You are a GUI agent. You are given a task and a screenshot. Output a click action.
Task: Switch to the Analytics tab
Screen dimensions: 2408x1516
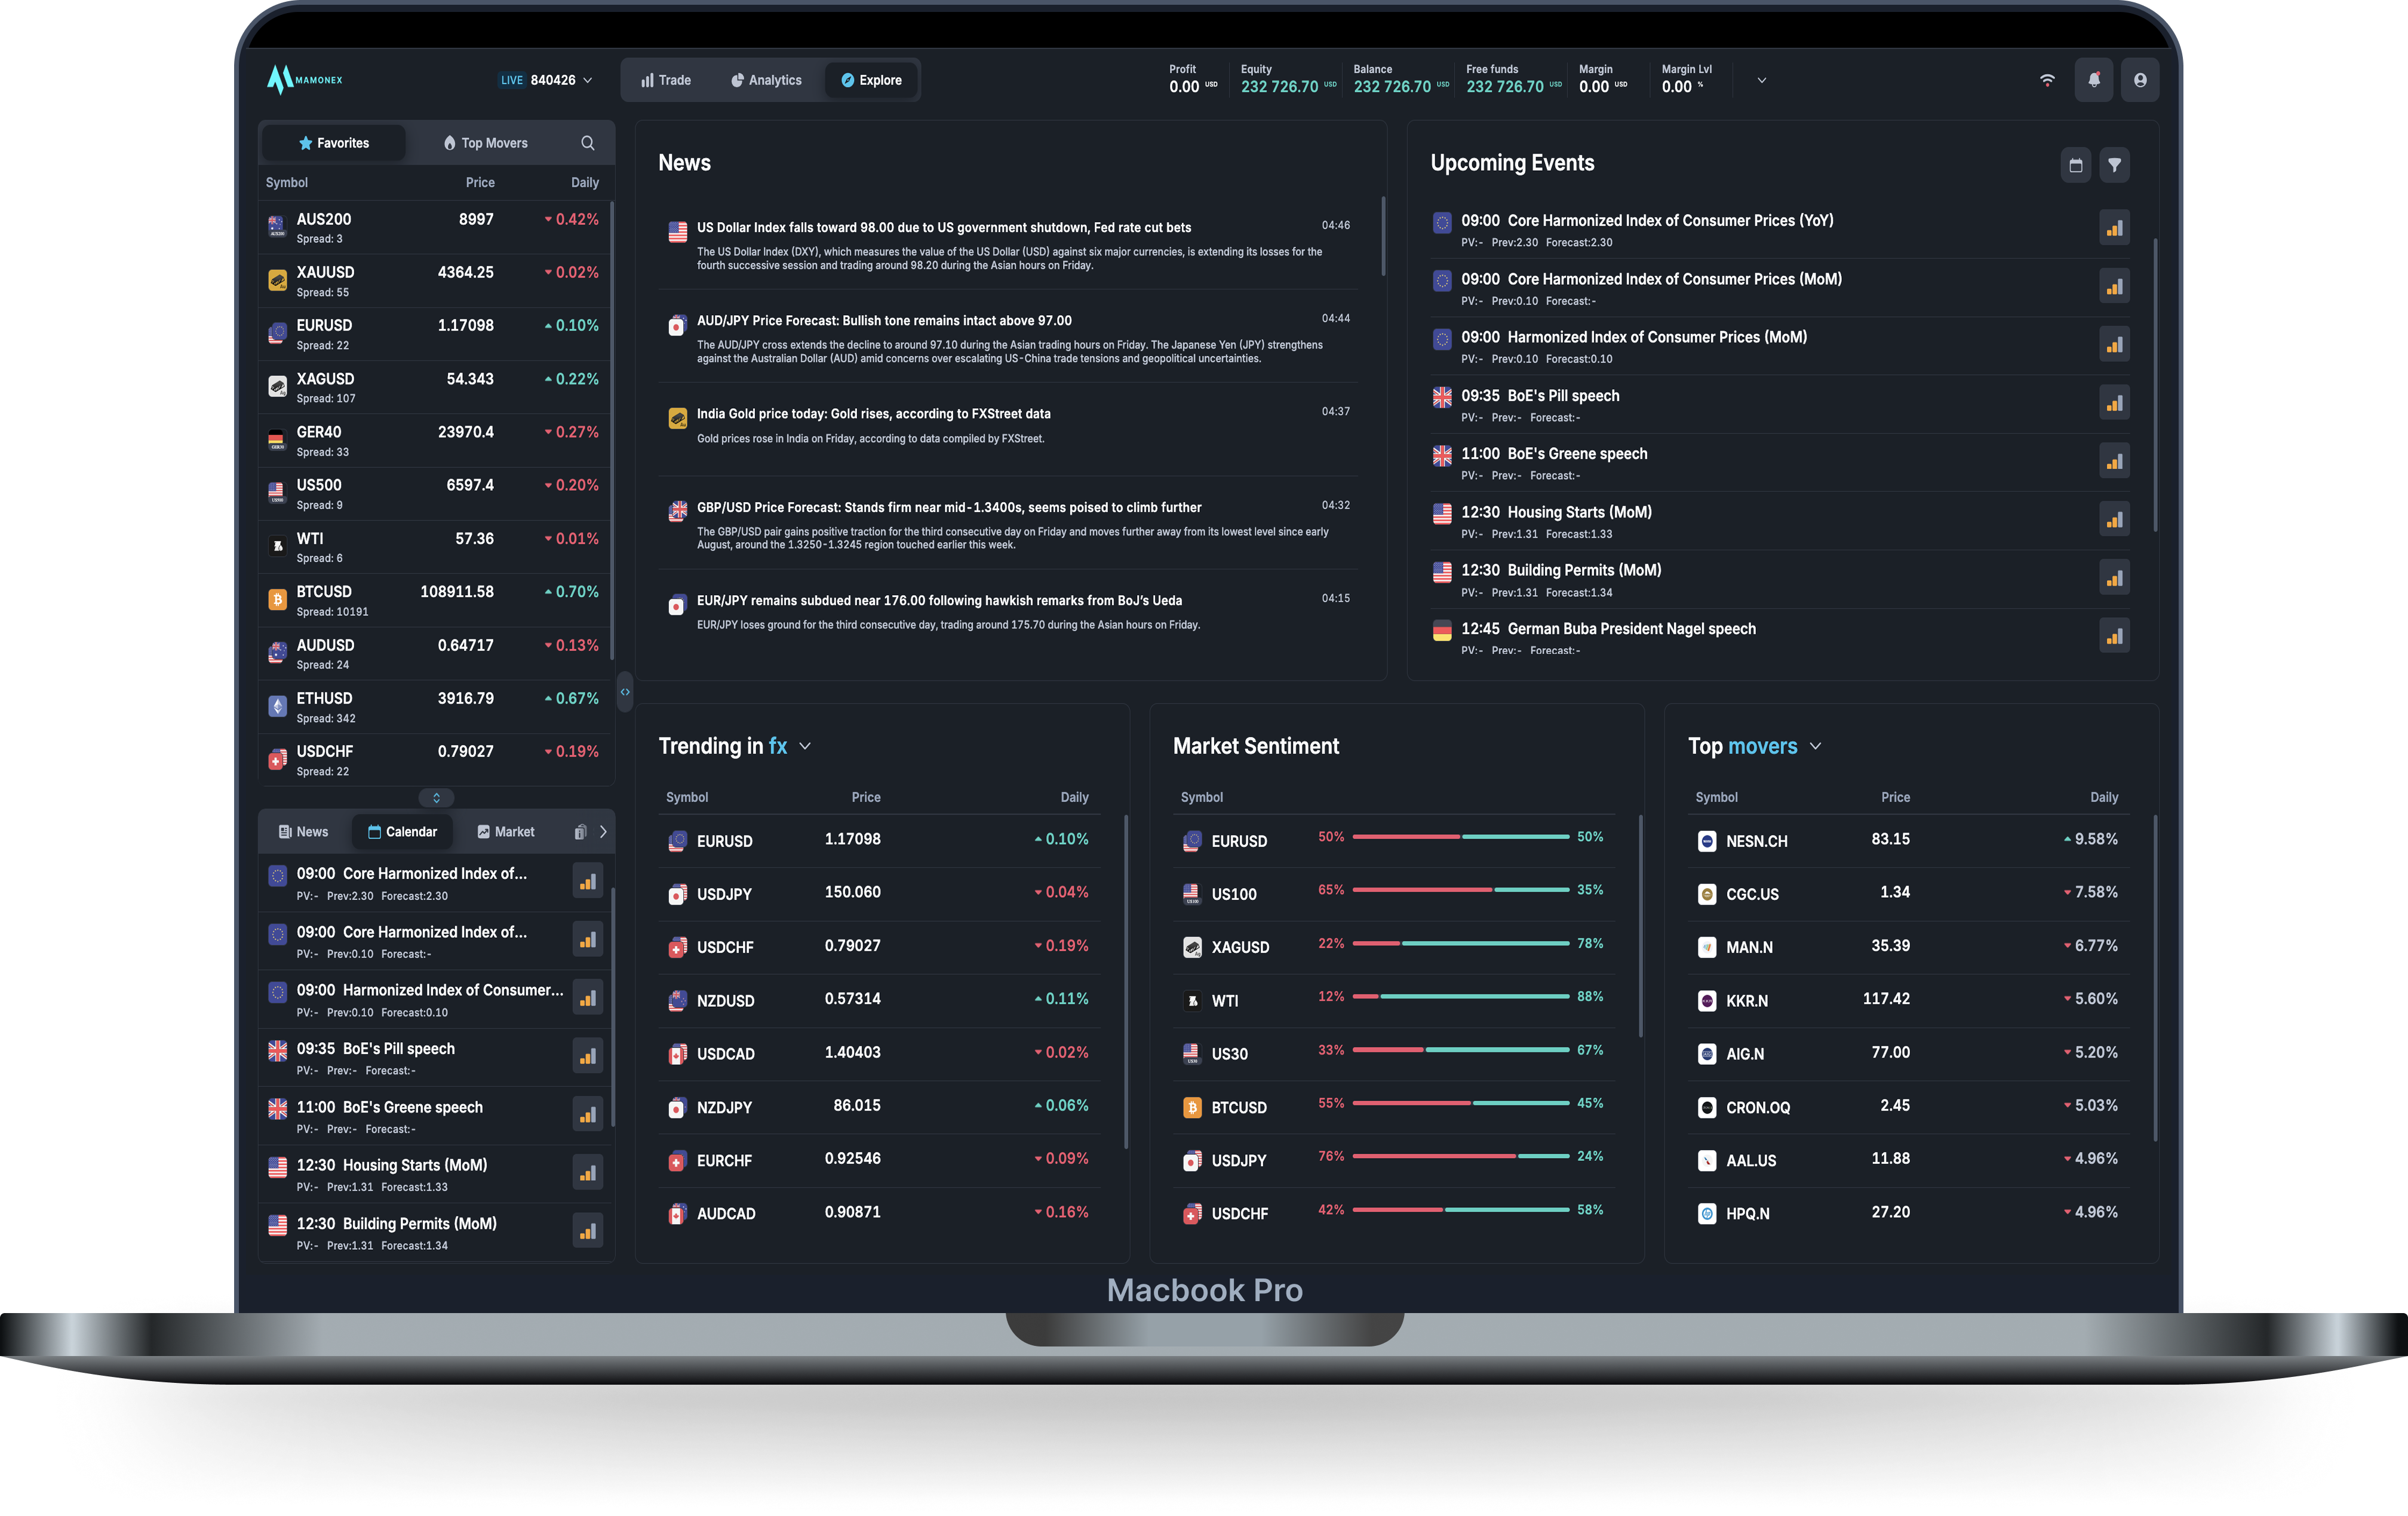(x=766, y=80)
